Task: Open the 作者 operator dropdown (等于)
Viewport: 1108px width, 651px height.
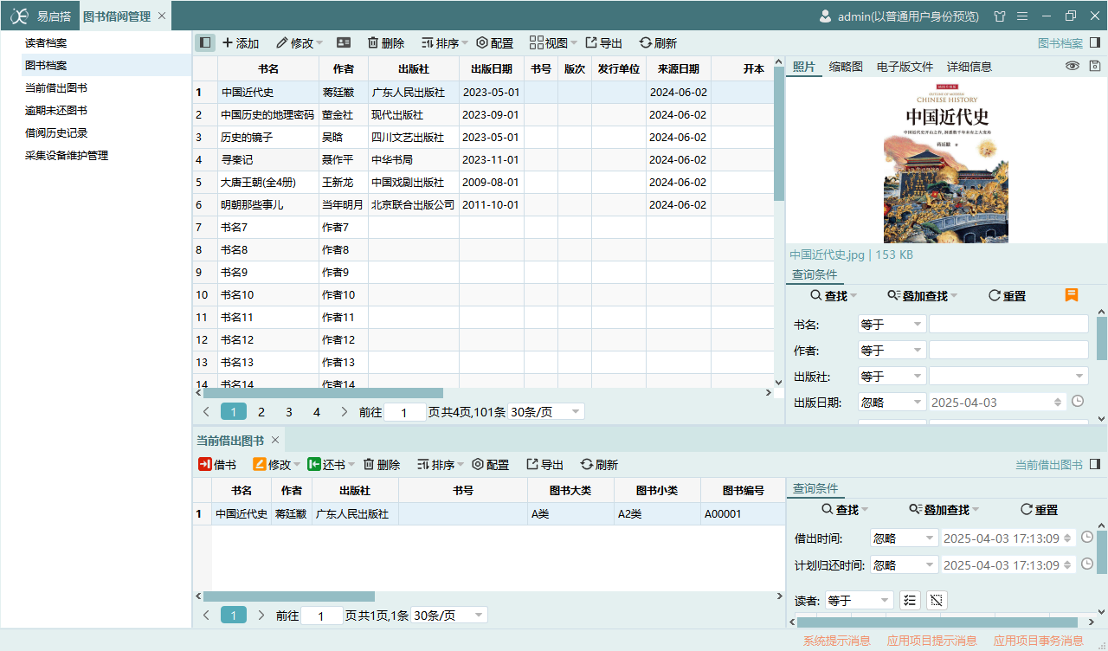Action: (892, 350)
